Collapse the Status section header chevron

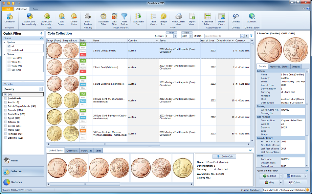click(x=41, y=38)
